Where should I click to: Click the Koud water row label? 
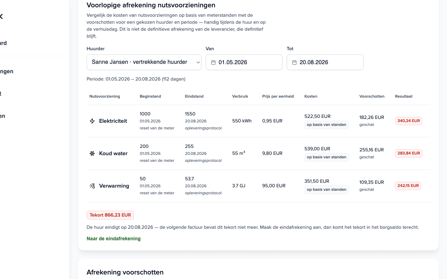point(113,153)
